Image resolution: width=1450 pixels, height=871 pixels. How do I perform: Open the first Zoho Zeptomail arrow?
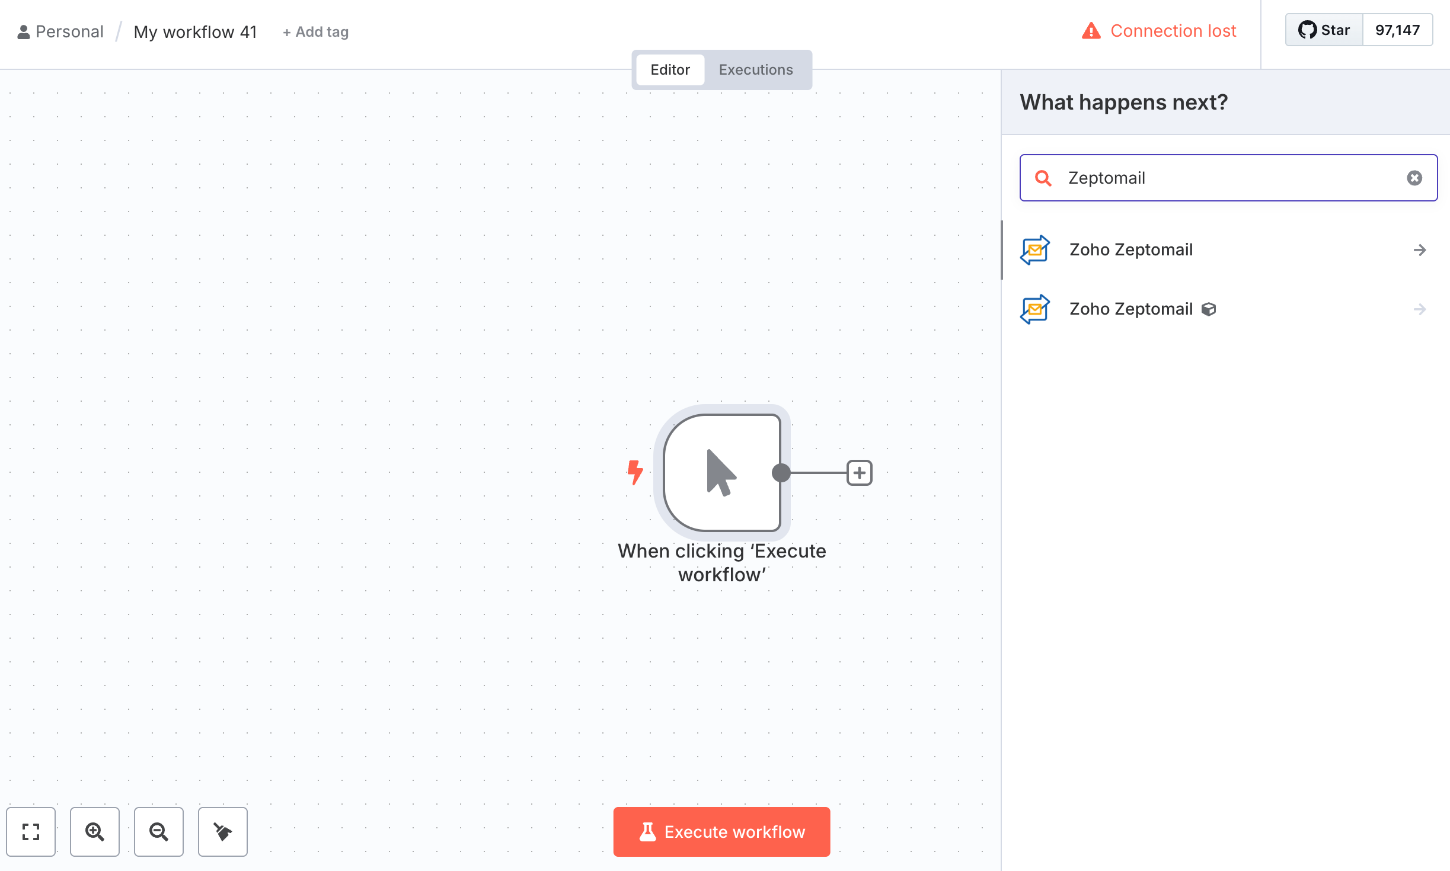click(1419, 250)
